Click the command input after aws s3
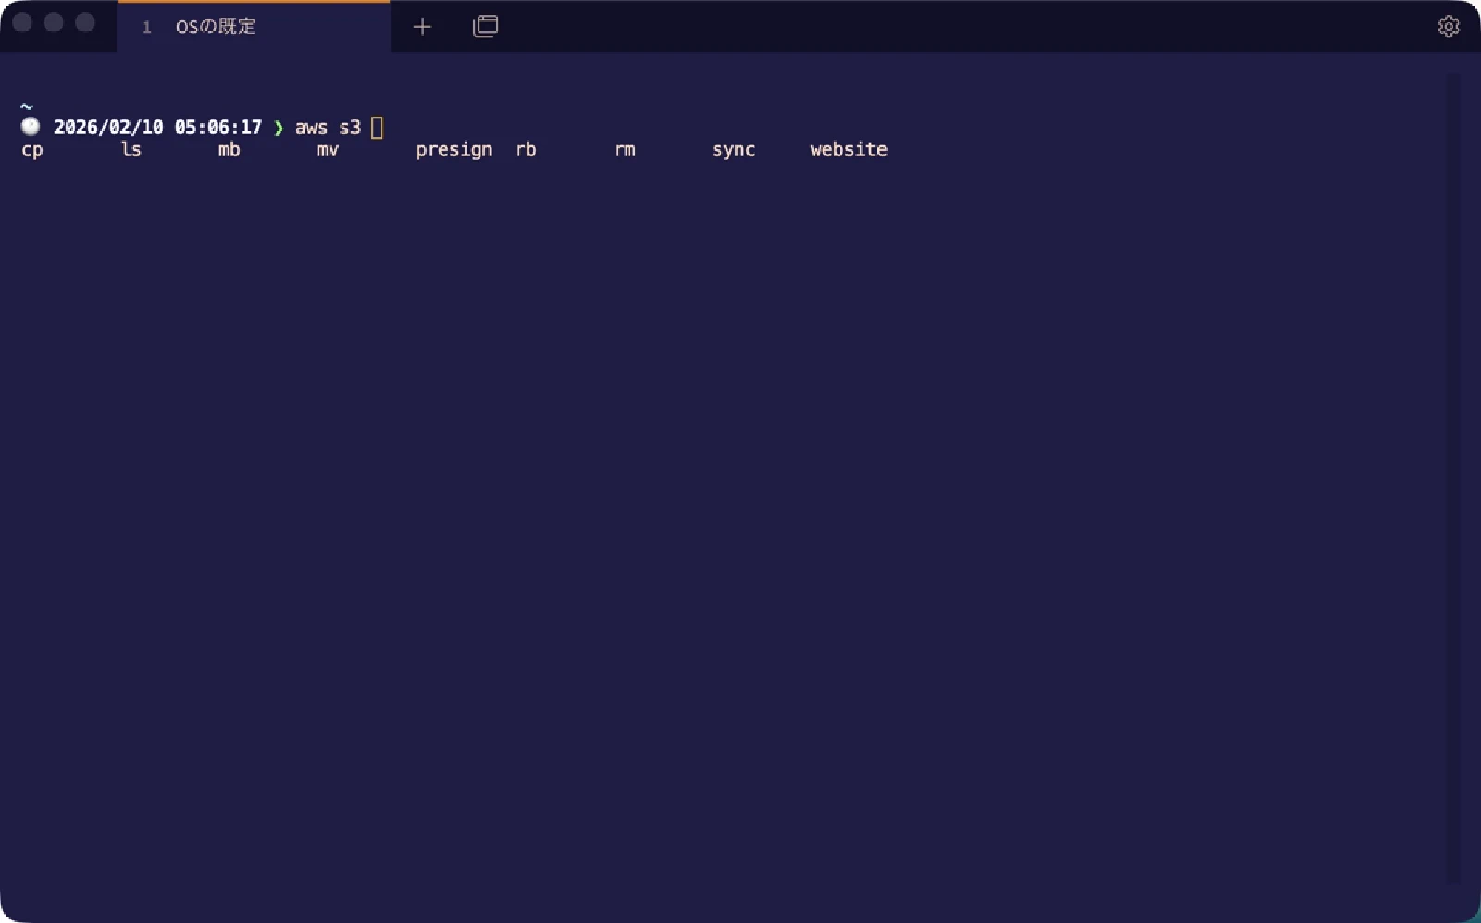This screenshot has width=1481, height=923. coord(329,128)
